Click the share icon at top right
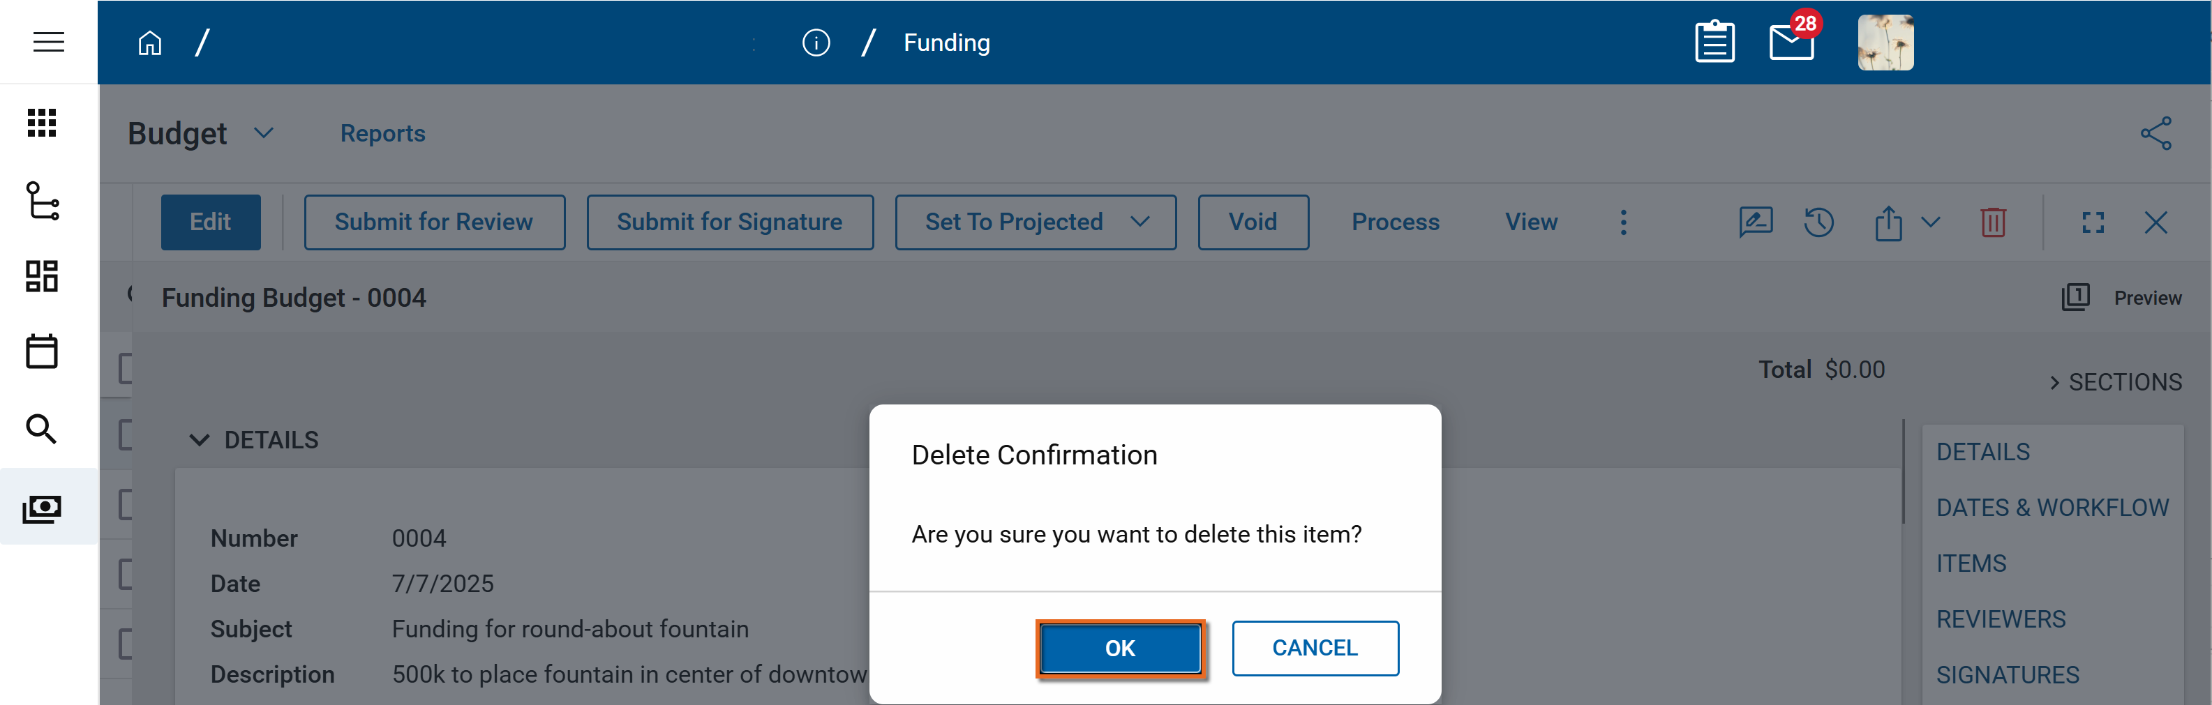 coord(2155,134)
